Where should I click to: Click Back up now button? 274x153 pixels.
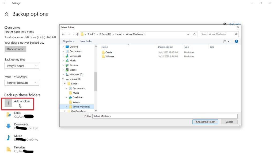tap(15, 49)
